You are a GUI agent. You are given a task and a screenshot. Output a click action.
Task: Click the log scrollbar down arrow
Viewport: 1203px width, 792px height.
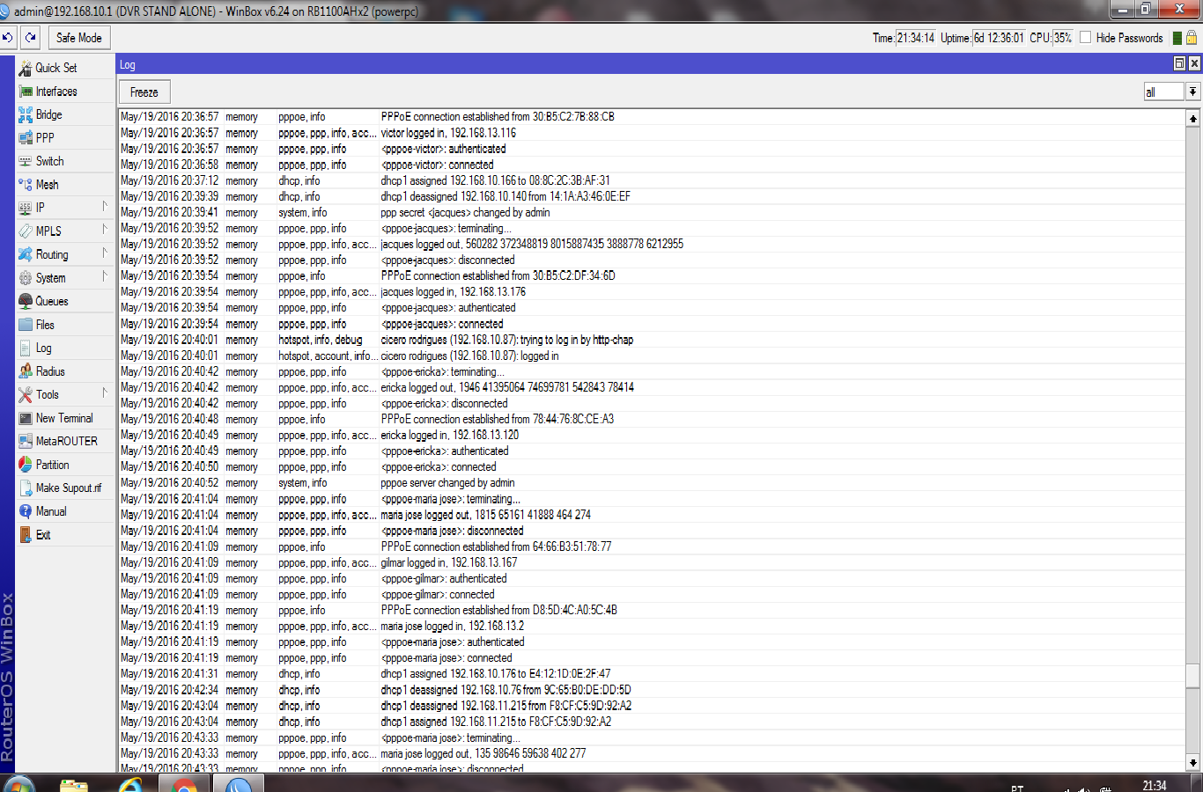(x=1192, y=763)
